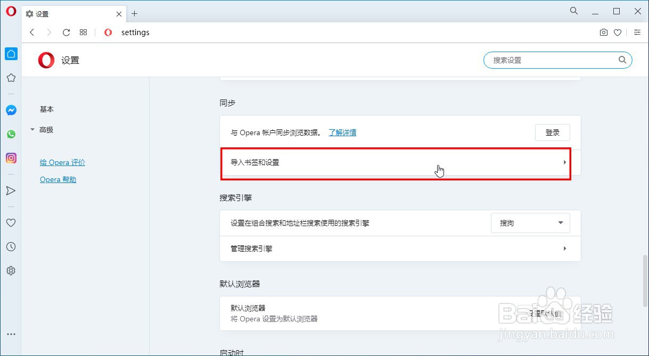The width and height of the screenshot is (649, 356).
Task: Open Facebook Messenger in sidebar
Action: tap(11, 110)
